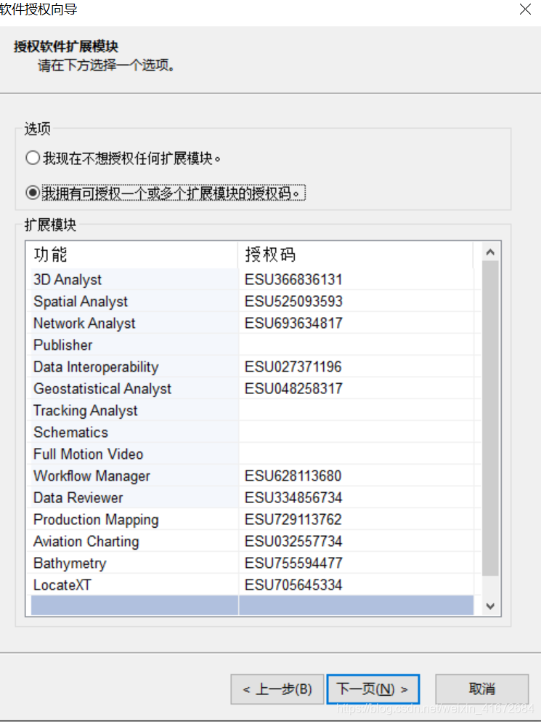
Task: Click the Schematics authorization code cell
Action: click(x=356, y=433)
